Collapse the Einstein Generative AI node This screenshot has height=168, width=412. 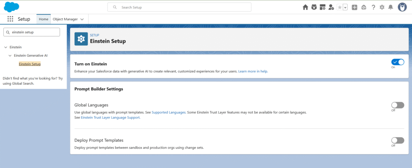point(10,56)
